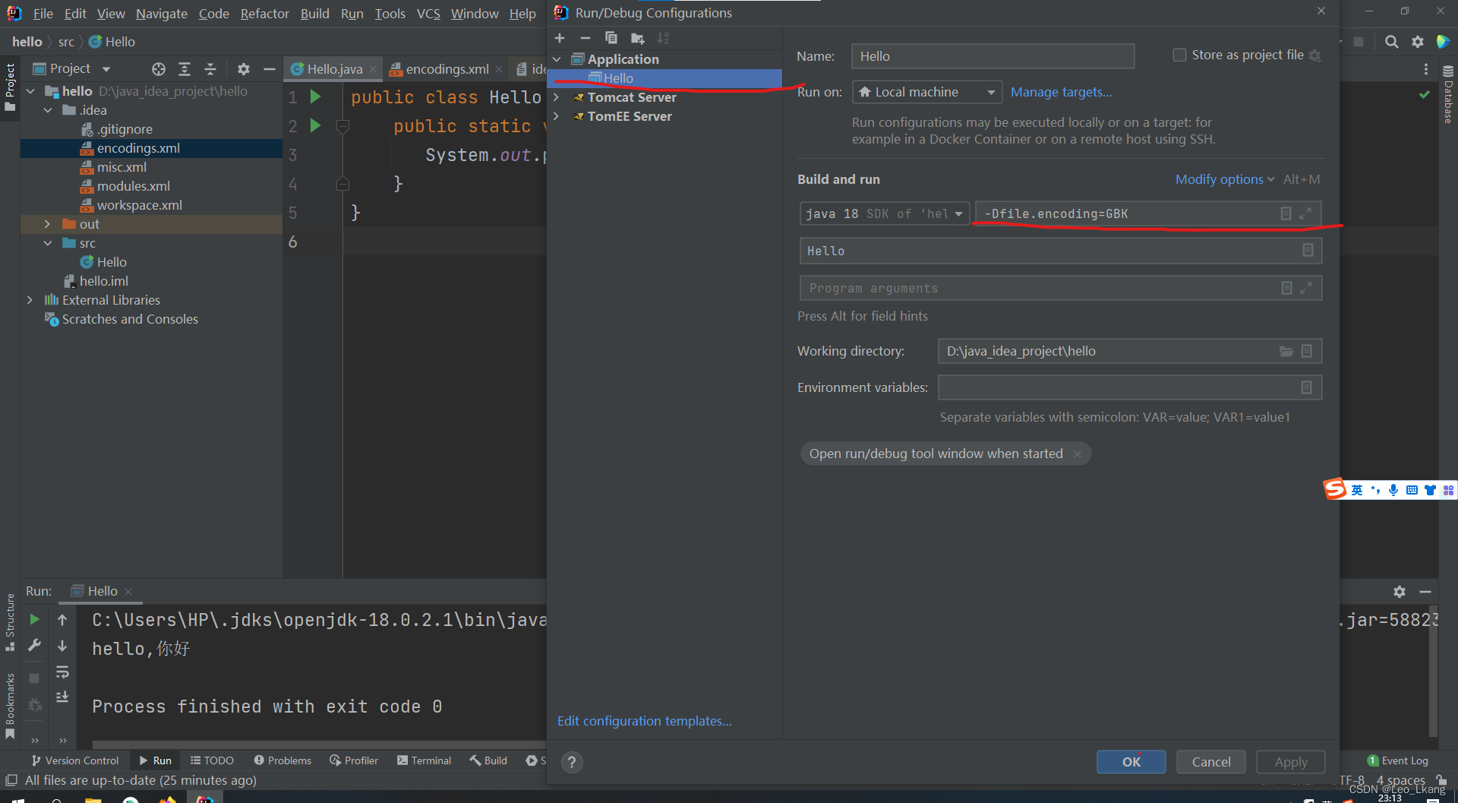Rerun Hello with green run arrow
Viewport: 1458px width, 803px height.
34,620
